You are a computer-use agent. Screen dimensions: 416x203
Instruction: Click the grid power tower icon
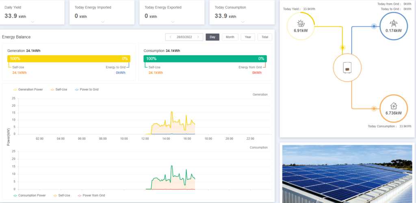point(393,24)
